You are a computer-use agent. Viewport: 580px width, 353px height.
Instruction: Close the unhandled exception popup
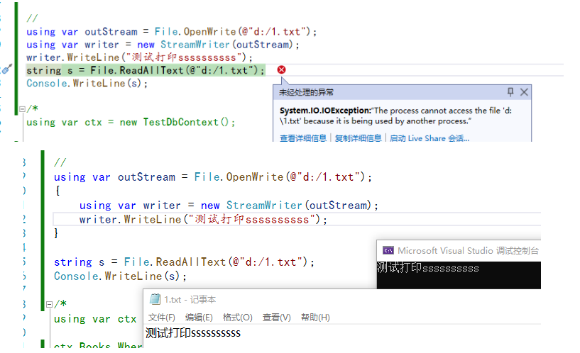[524, 92]
